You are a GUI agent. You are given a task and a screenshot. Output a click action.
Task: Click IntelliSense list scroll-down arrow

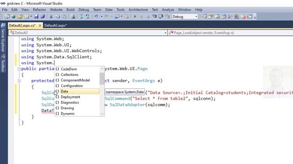102,114
